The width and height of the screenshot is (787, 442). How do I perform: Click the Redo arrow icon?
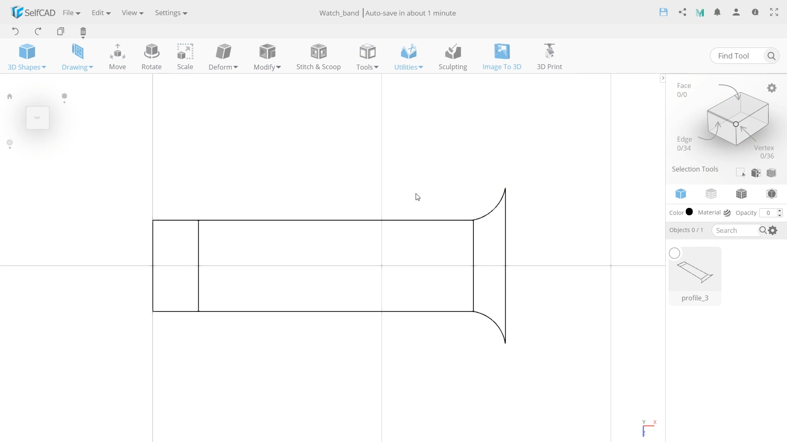point(38,32)
